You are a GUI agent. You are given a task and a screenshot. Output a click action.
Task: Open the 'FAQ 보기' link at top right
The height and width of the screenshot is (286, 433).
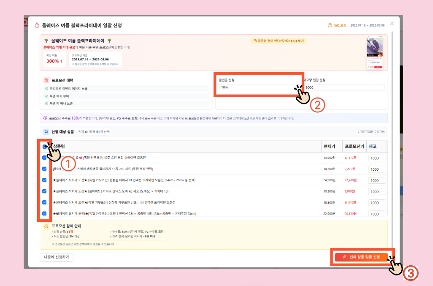pyautogui.click(x=340, y=25)
